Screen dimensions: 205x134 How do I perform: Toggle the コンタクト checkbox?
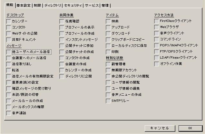pyautogui.click(x=9, y=27)
